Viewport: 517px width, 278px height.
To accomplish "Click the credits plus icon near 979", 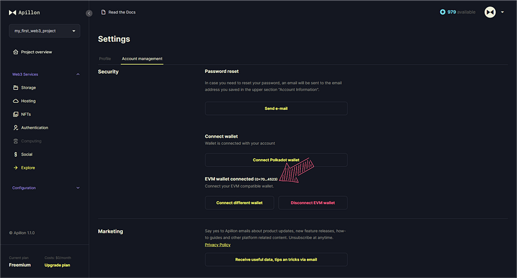I will point(443,12).
